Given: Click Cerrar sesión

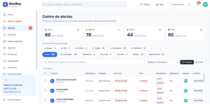Looking at the screenshot, I should 14,100.
